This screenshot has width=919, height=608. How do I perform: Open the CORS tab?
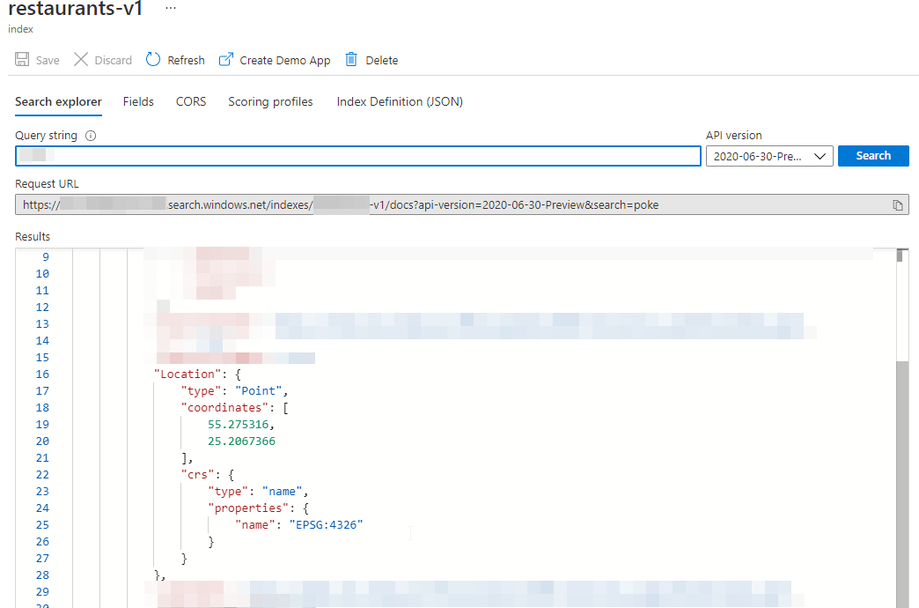191,101
